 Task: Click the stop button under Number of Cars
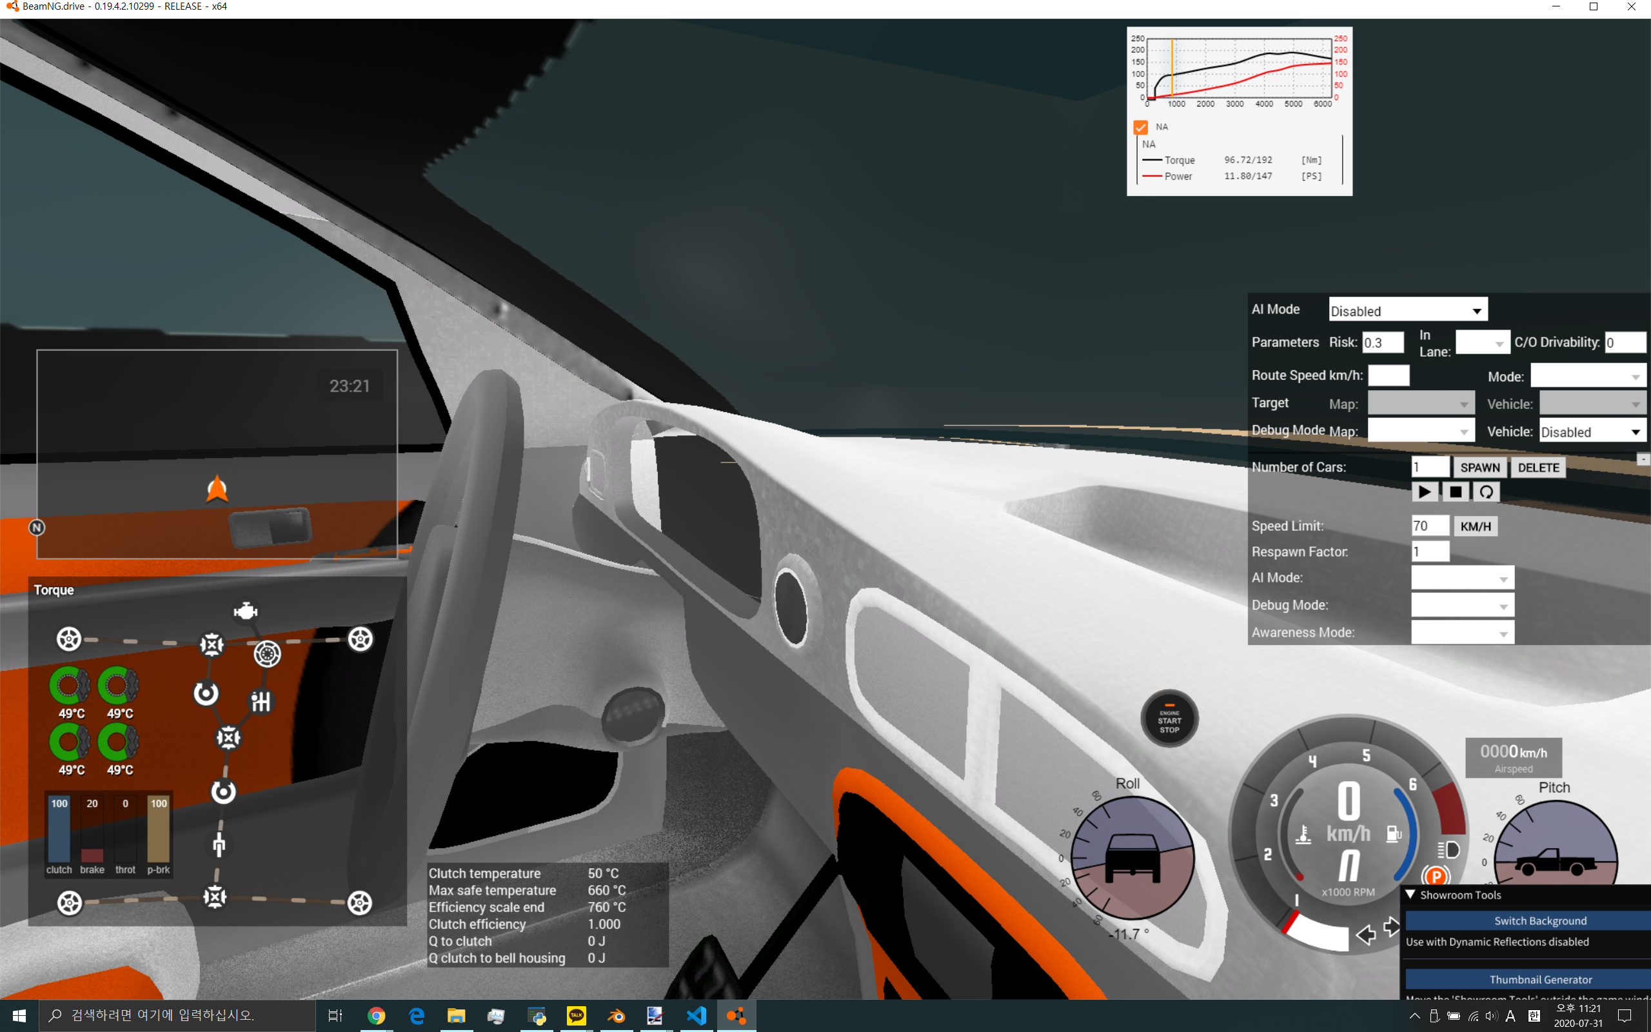pyautogui.click(x=1455, y=492)
